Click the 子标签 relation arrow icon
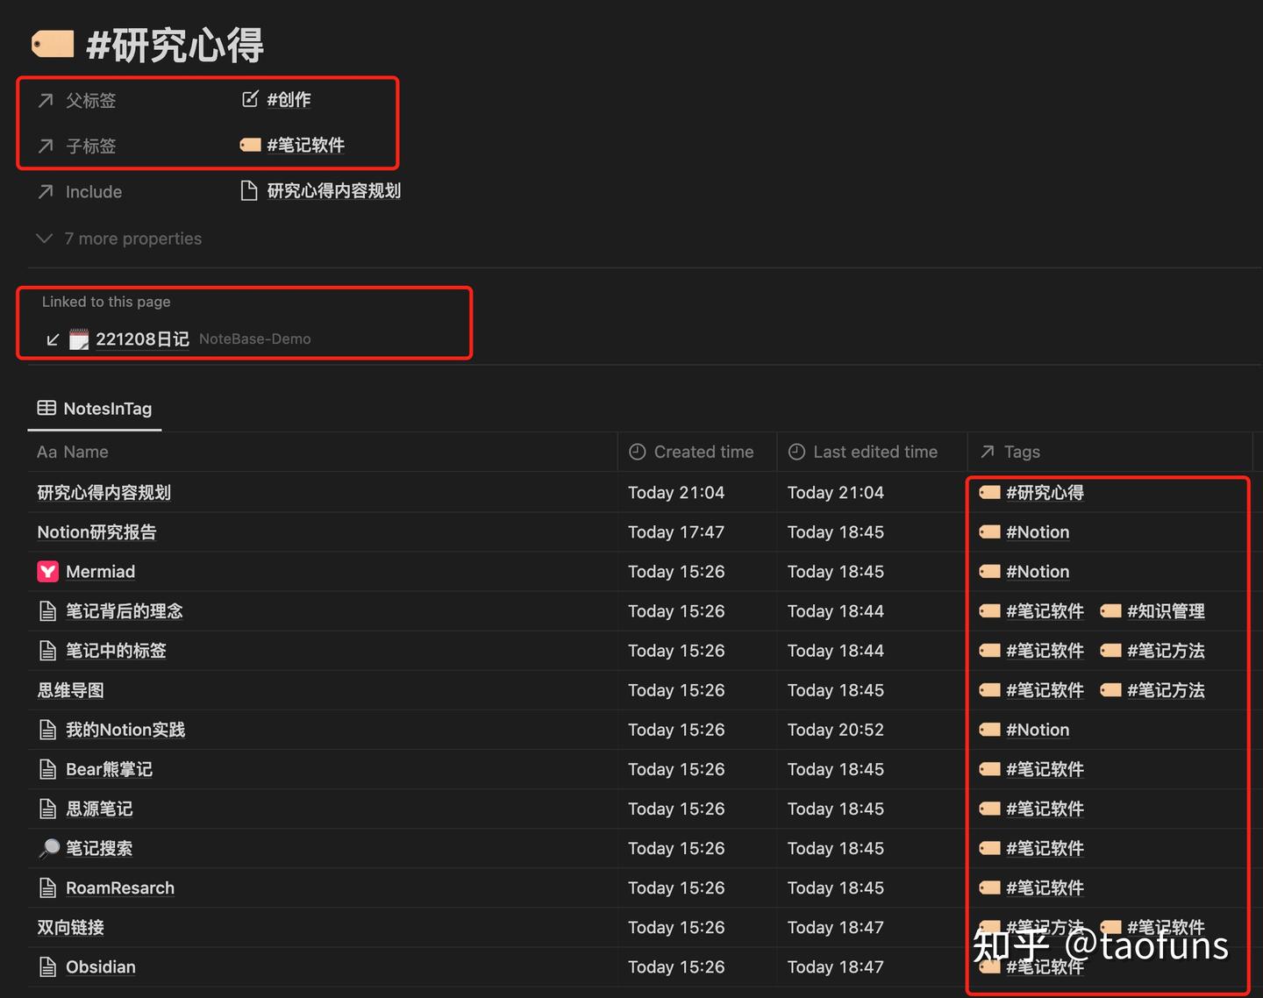 (46, 146)
